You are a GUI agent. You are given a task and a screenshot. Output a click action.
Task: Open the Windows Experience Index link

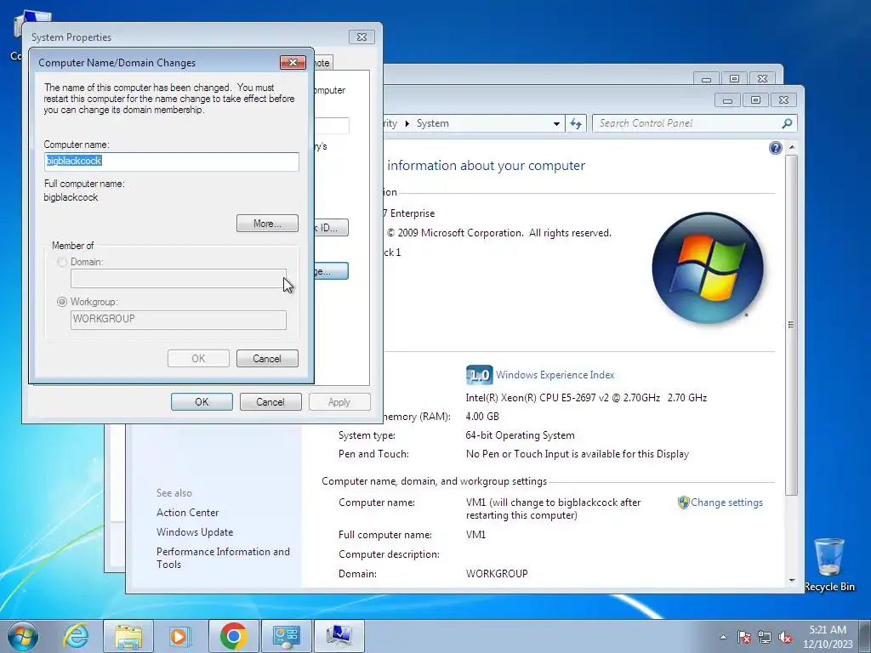pos(555,375)
